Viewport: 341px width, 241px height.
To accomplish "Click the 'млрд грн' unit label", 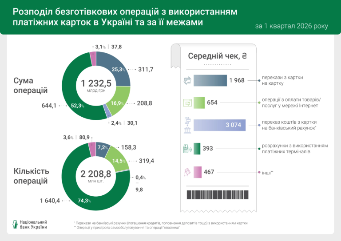I will [96, 91].
